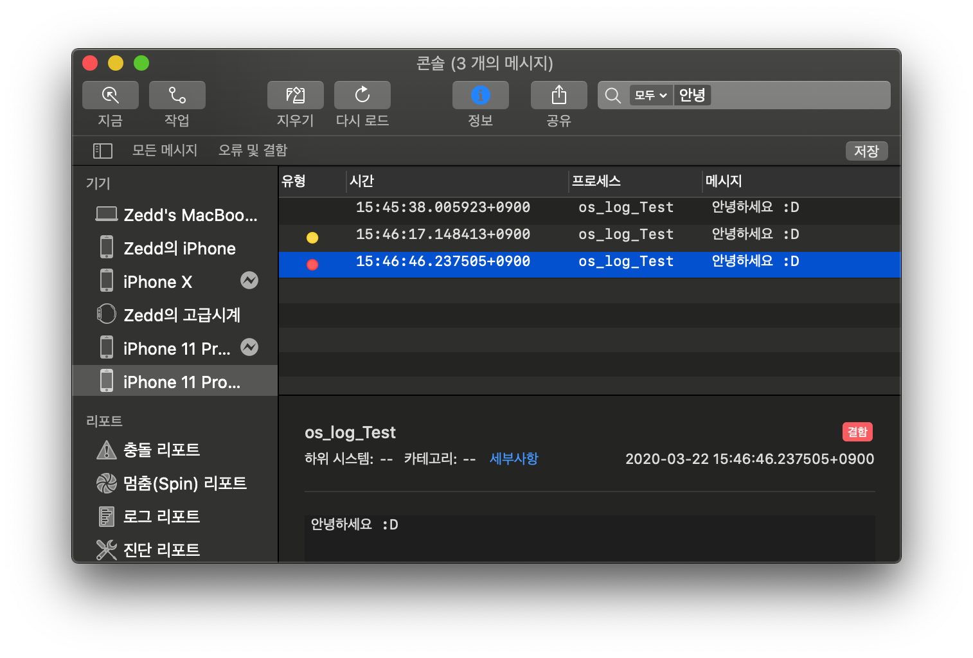Open 로그 리포트 log reports
Screen dimensions: 973x658
point(175,517)
